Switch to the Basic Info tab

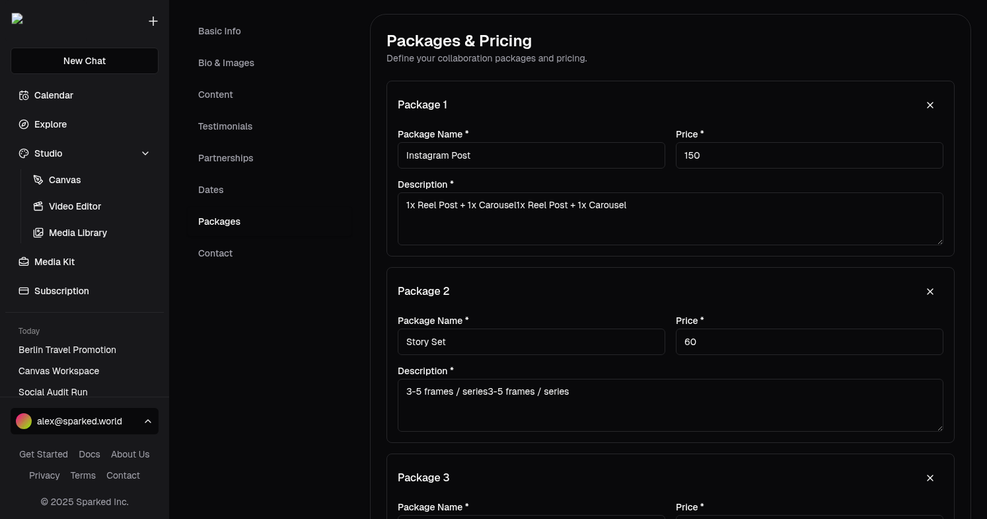[219, 31]
